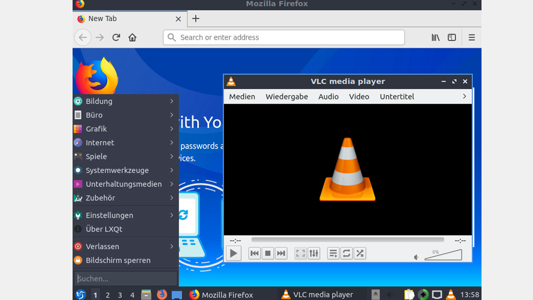Mute VLC audio via speaker icon
Image resolution: width=533 pixels, height=300 pixels.
pyautogui.click(x=416, y=257)
